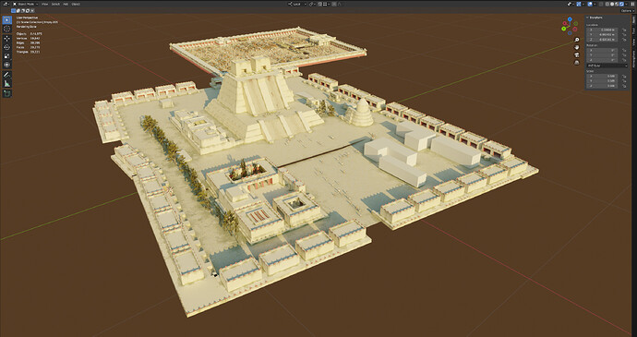Select the Move tool

point(6,39)
